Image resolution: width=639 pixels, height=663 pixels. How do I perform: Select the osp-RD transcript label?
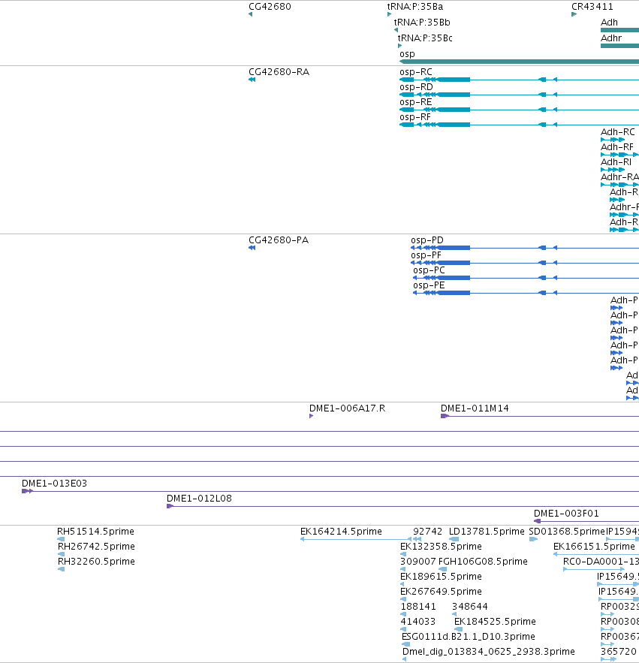click(x=416, y=87)
